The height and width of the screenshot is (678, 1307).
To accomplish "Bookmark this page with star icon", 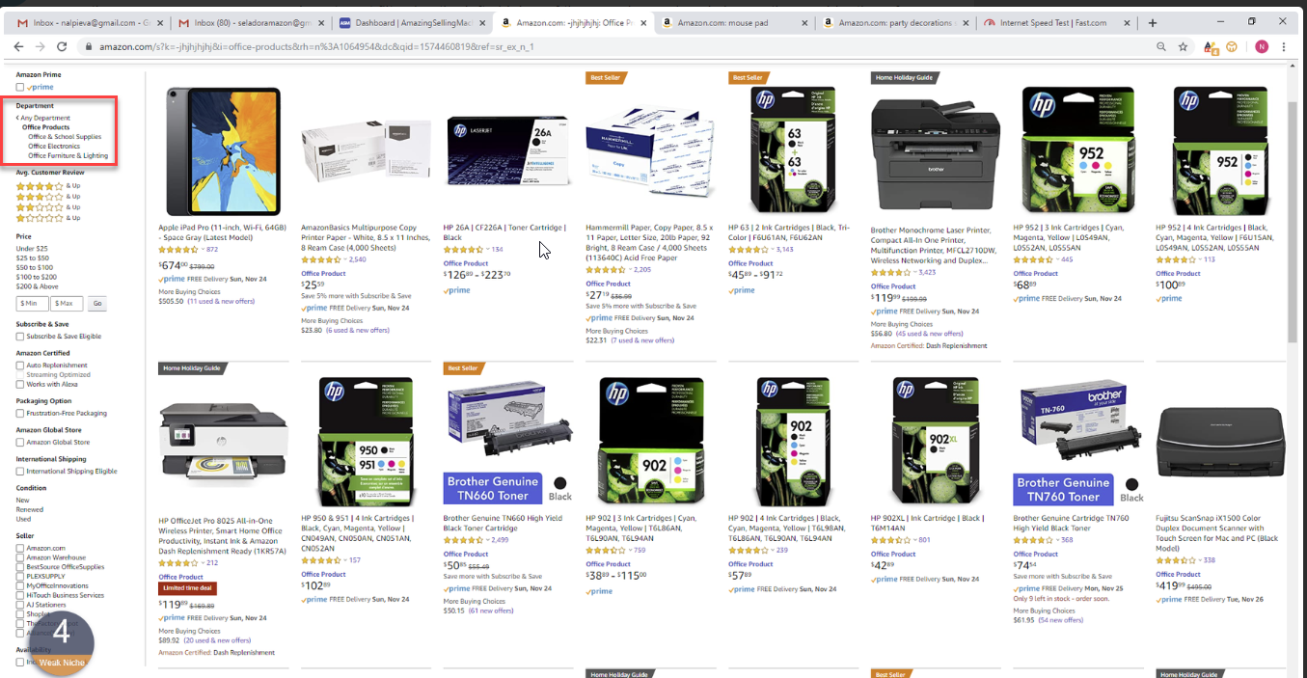I will pyautogui.click(x=1183, y=46).
